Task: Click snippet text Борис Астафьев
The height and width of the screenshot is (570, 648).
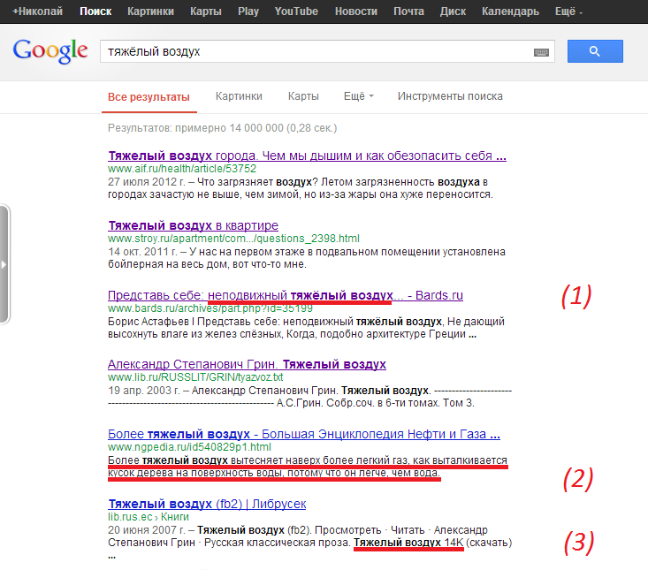Action: pos(148,322)
